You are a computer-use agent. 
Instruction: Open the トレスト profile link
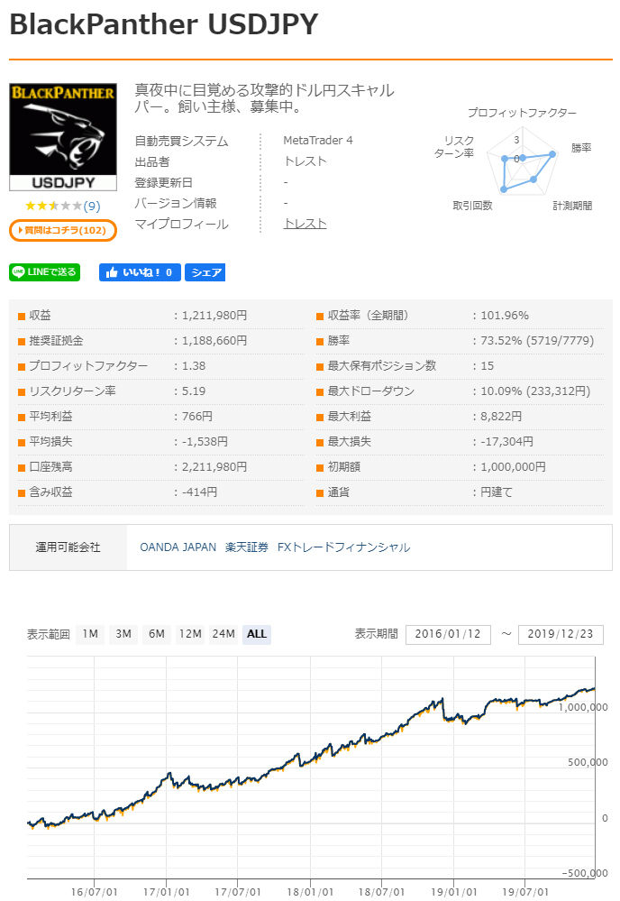(x=305, y=224)
